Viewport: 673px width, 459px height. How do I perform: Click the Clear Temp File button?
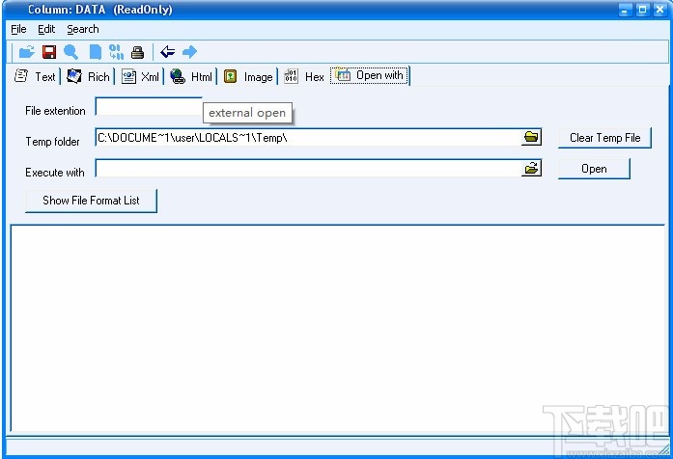pos(604,138)
